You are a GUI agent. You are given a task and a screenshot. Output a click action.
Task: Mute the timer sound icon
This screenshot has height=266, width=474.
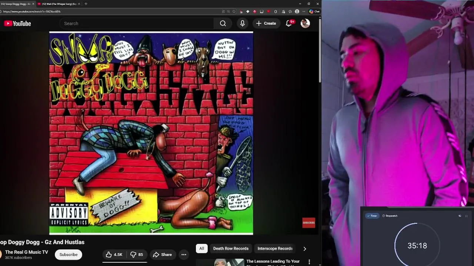pyautogui.click(x=460, y=216)
